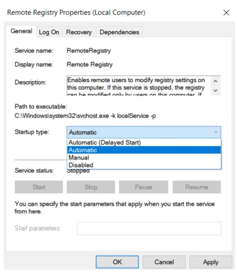
Task: Choose the highlighted Automatic option in list
Action: tap(144, 150)
